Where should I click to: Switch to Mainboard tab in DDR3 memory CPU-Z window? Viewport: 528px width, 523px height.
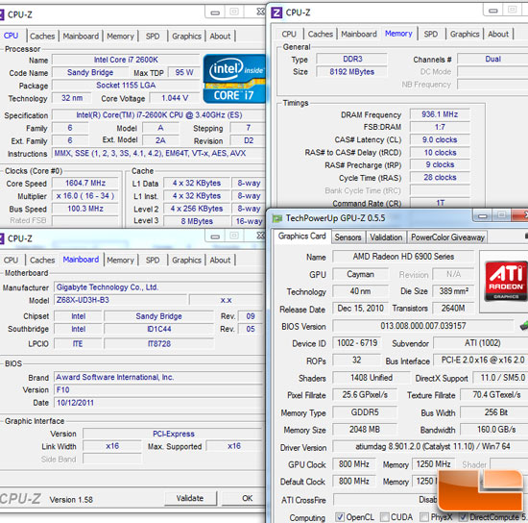click(359, 34)
